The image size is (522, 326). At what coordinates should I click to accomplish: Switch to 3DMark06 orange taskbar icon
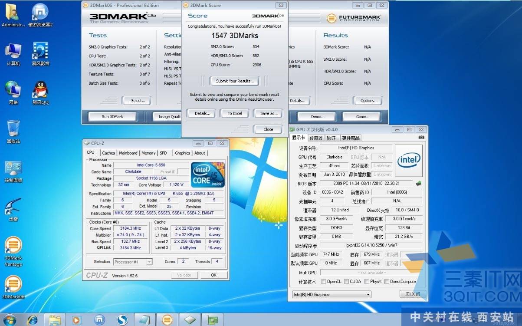(167, 320)
